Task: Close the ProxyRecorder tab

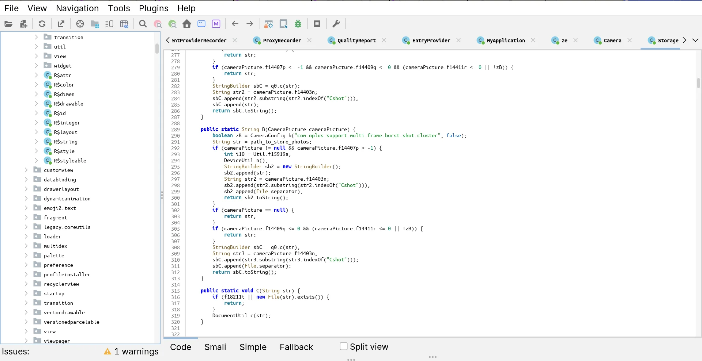Action: [310, 41]
